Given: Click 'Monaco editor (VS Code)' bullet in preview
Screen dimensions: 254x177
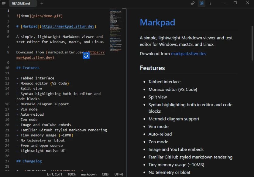Looking at the screenshot, I should 173,89.
